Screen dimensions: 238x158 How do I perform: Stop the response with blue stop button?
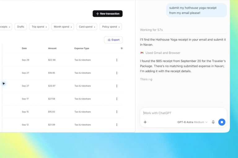point(222,122)
